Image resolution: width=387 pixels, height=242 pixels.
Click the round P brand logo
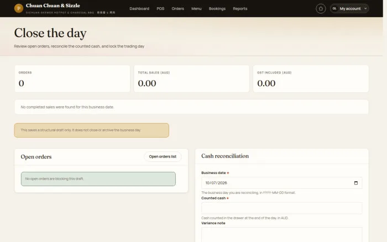pyautogui.click(x=19, y=8)
